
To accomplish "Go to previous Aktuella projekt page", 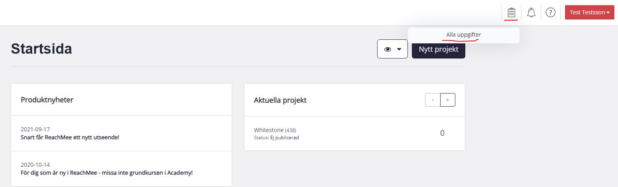I will point(433,100).
